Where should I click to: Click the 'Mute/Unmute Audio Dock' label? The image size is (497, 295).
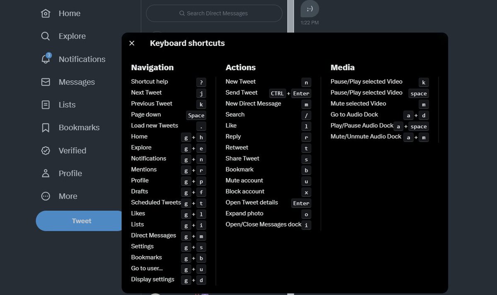[366, 136]
